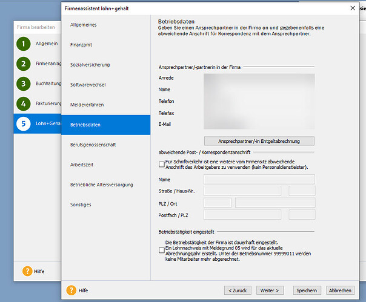Tick the Betriebstätigkeit dauerhaft eingestellt checkbox
Image resolution: width=366 pixels, height=302 pixels.
(162, 251)
